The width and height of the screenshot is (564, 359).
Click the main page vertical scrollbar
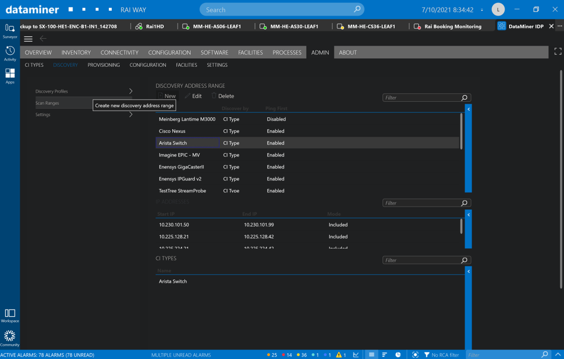(x=561, y=179)
